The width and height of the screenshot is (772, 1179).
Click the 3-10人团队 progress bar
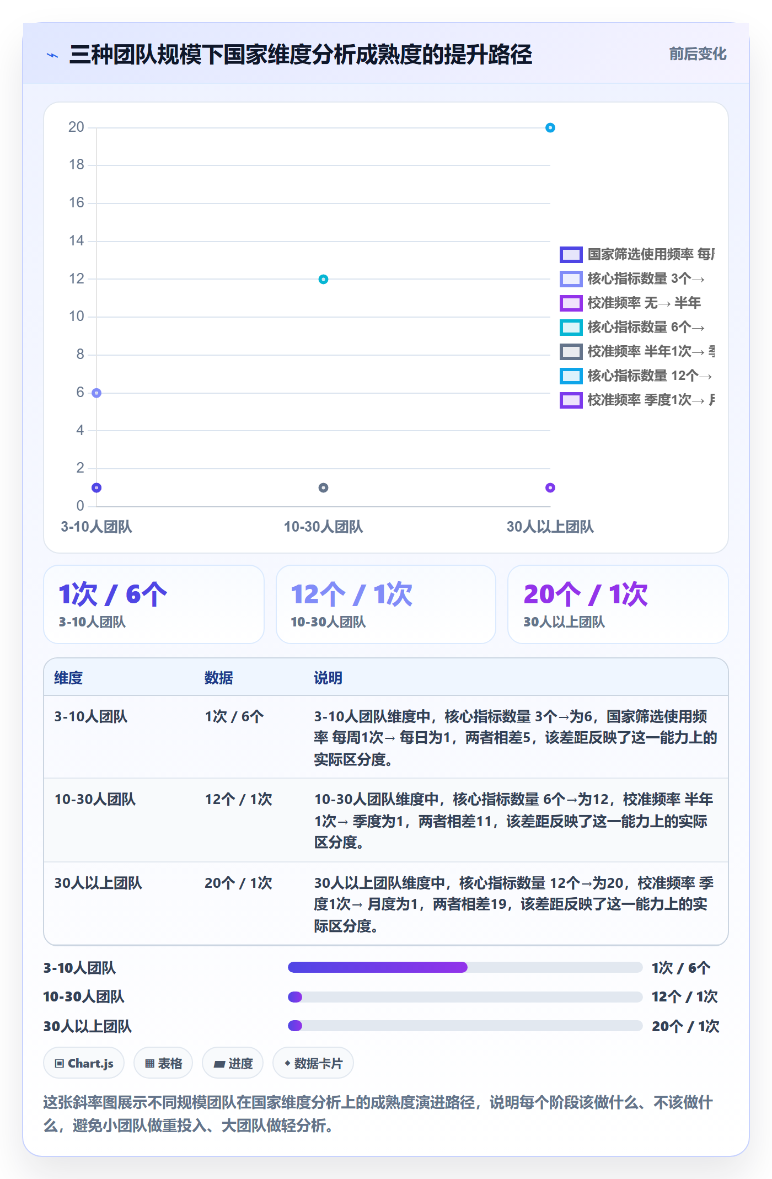pos(465,967)
